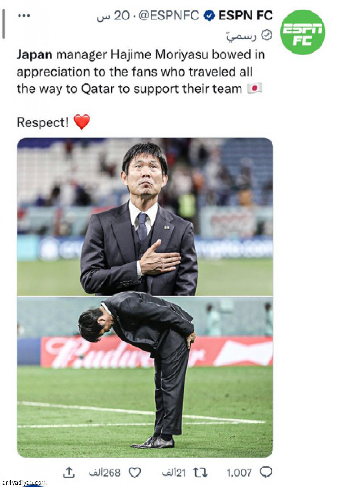Click the ESPN FC profile avatar
Screen dimensions: 342x487
(302, 32)
